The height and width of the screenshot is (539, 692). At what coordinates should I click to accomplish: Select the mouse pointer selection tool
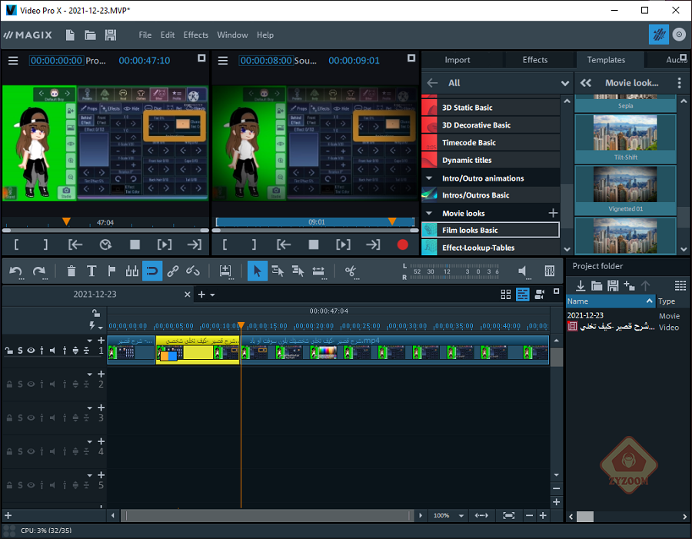258,271
